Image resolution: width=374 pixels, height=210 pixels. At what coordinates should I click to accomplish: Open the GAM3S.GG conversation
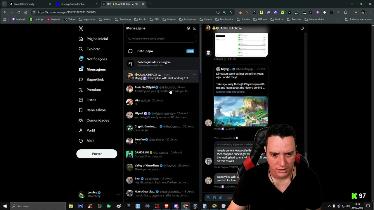(x=161, y=154)
